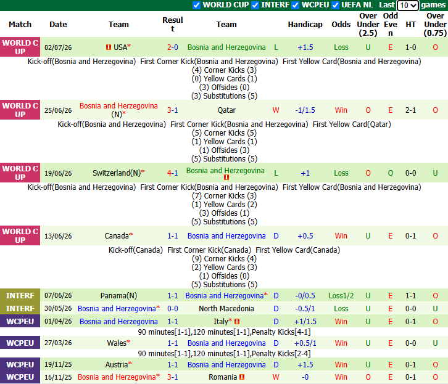Click the Date column header
Viewport: 448px width, 384px height.
(58, 25)
